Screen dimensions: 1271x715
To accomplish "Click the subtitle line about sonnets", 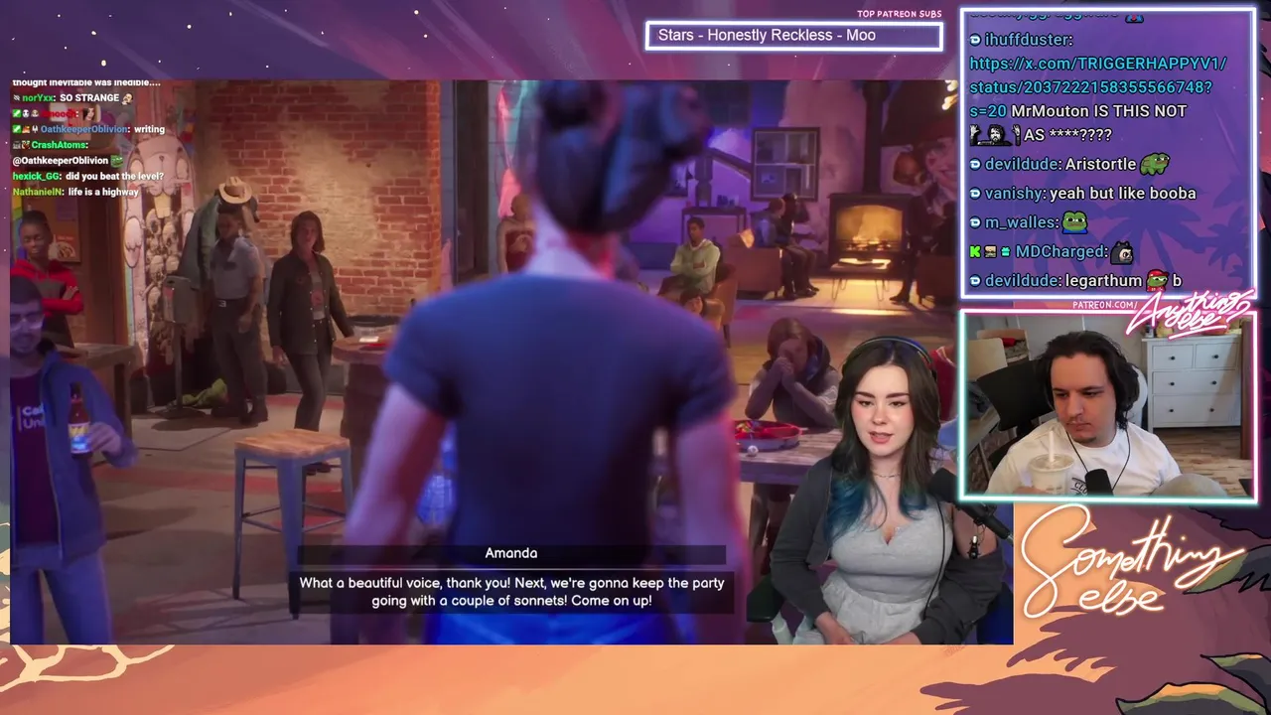I will tap(512, 592).
